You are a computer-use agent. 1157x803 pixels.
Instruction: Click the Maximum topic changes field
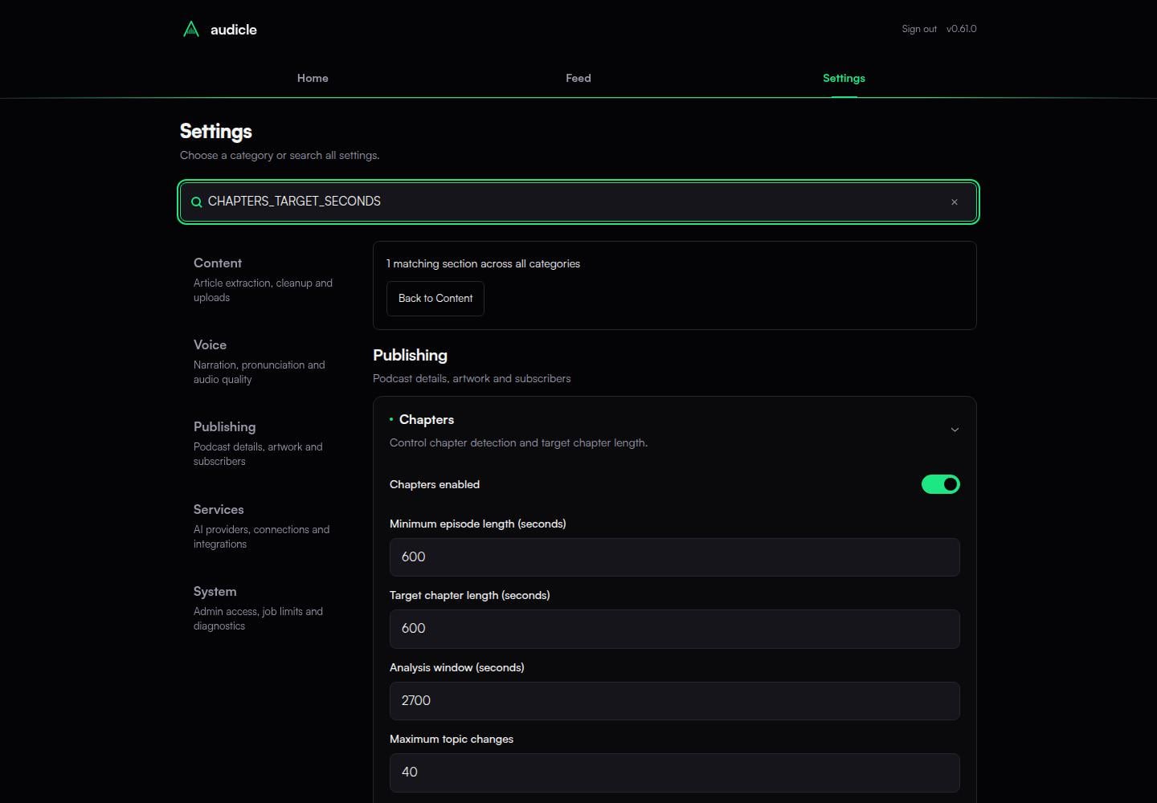tap(675, 772)
